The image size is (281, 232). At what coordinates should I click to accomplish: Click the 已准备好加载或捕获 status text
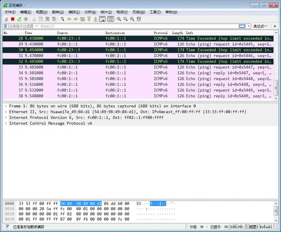[x=29, y=227]
